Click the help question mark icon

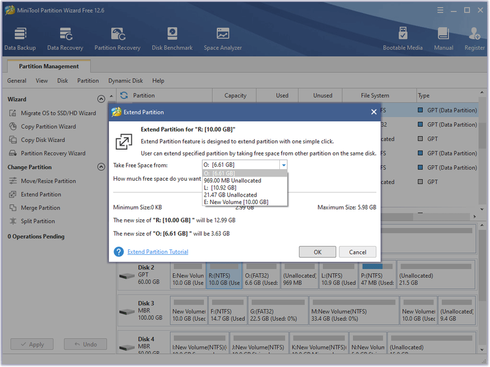[119, 252]
